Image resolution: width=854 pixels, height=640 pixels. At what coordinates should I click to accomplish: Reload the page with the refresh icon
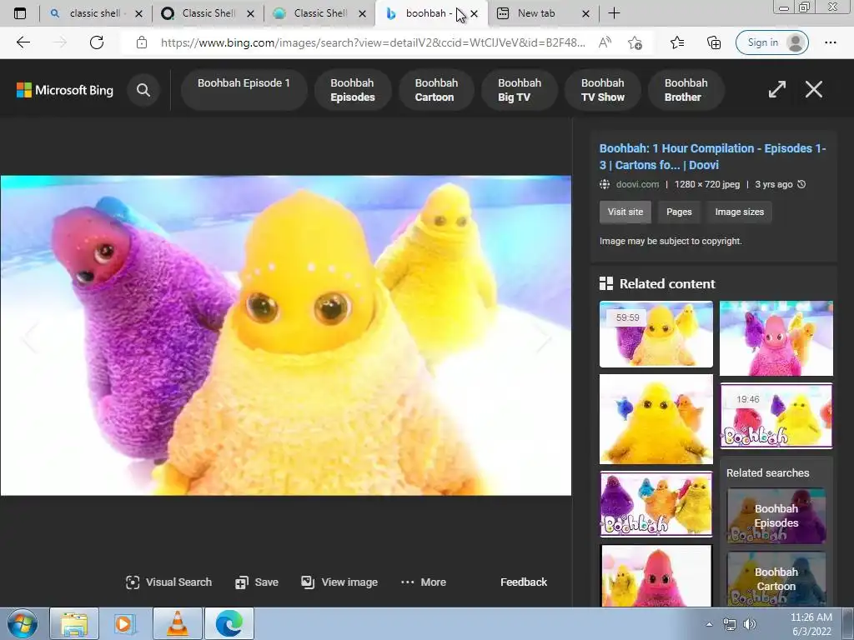tap(97, 42)
